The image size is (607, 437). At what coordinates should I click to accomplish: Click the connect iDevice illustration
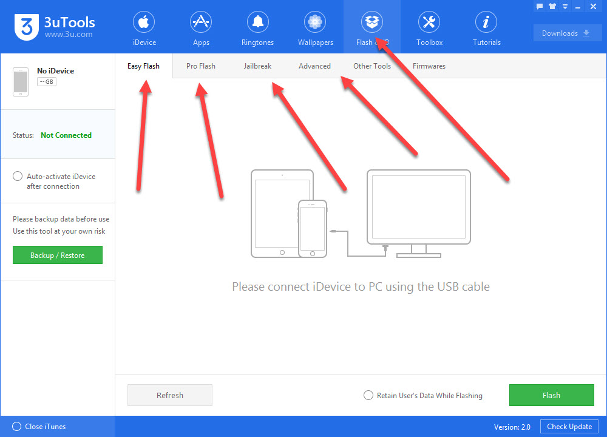361,214
